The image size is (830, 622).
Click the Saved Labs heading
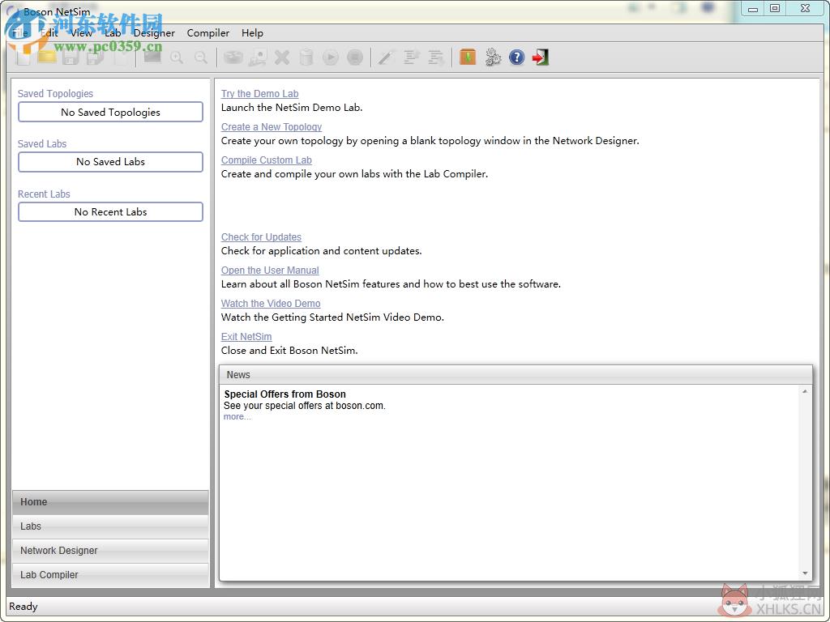pos(42,144)
